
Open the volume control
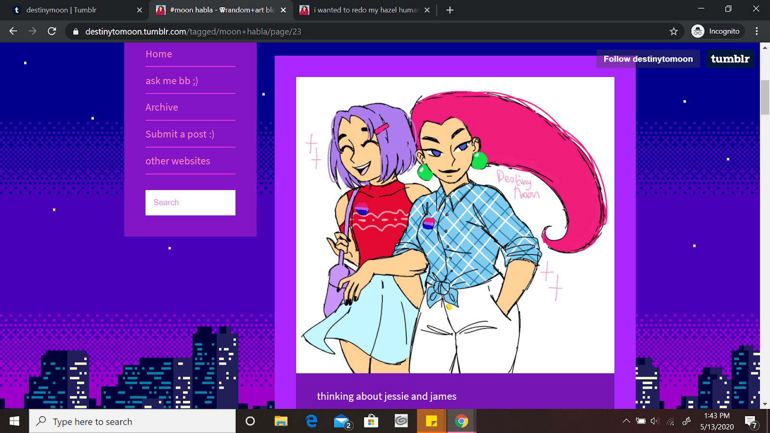coord(654,421)
